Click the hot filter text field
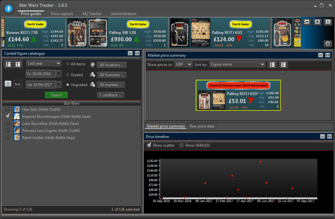The image size is (335, 219). 18,84
